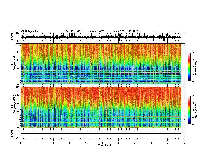Click the ch.1 spectrogram color bar
Viewport: 207px width, 160px height.
189,67
